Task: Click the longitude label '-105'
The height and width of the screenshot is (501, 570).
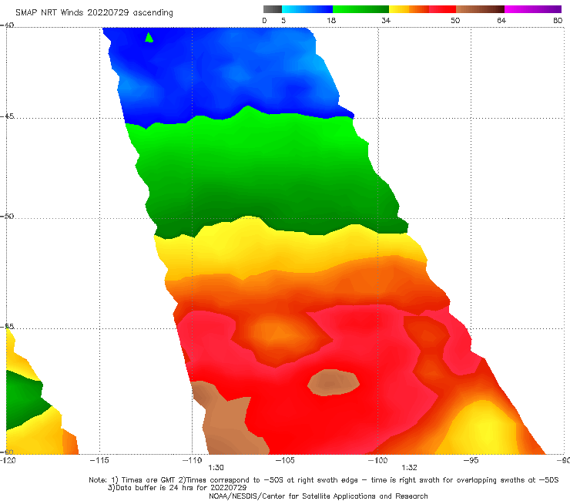Action: pyautogui.click(x=285, y=460)
